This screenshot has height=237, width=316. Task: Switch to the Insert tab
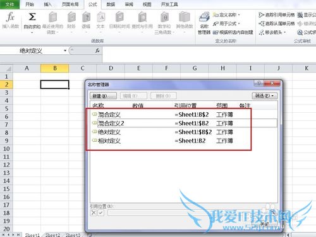click(x=47, y=4)
